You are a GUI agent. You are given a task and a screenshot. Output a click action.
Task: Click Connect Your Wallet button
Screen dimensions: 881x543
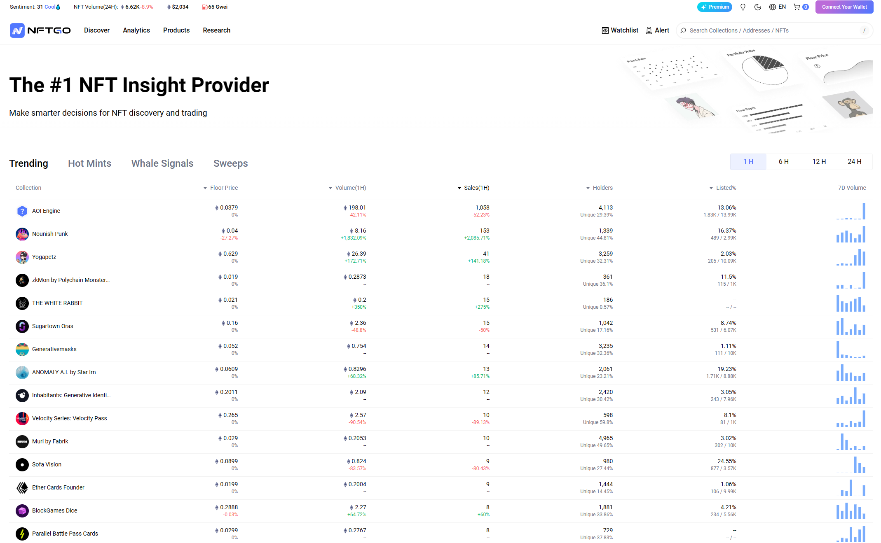(x=844, y=7)
